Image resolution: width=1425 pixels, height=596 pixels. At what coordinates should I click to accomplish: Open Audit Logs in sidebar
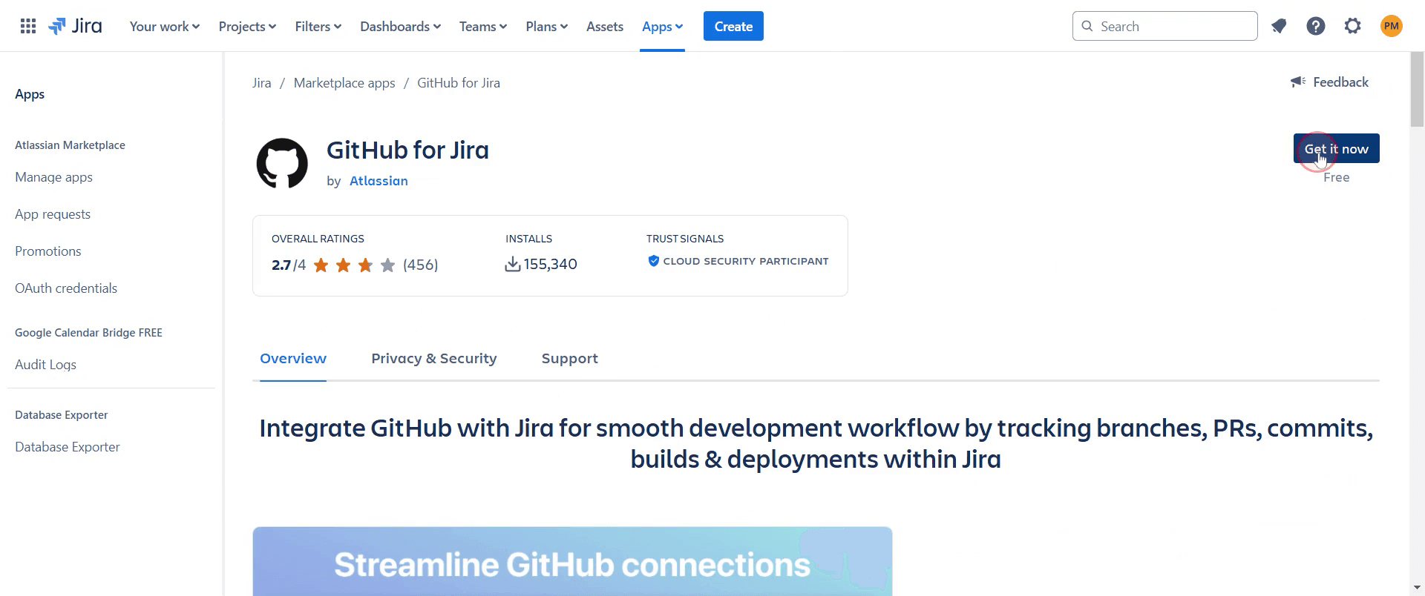pyautogui.click(x=45, y=365)
